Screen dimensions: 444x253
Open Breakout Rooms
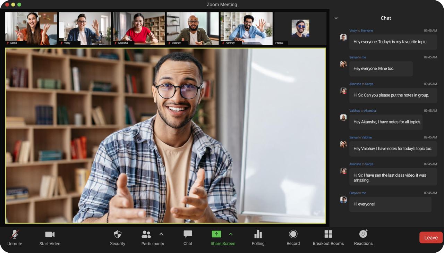(328, 238)
